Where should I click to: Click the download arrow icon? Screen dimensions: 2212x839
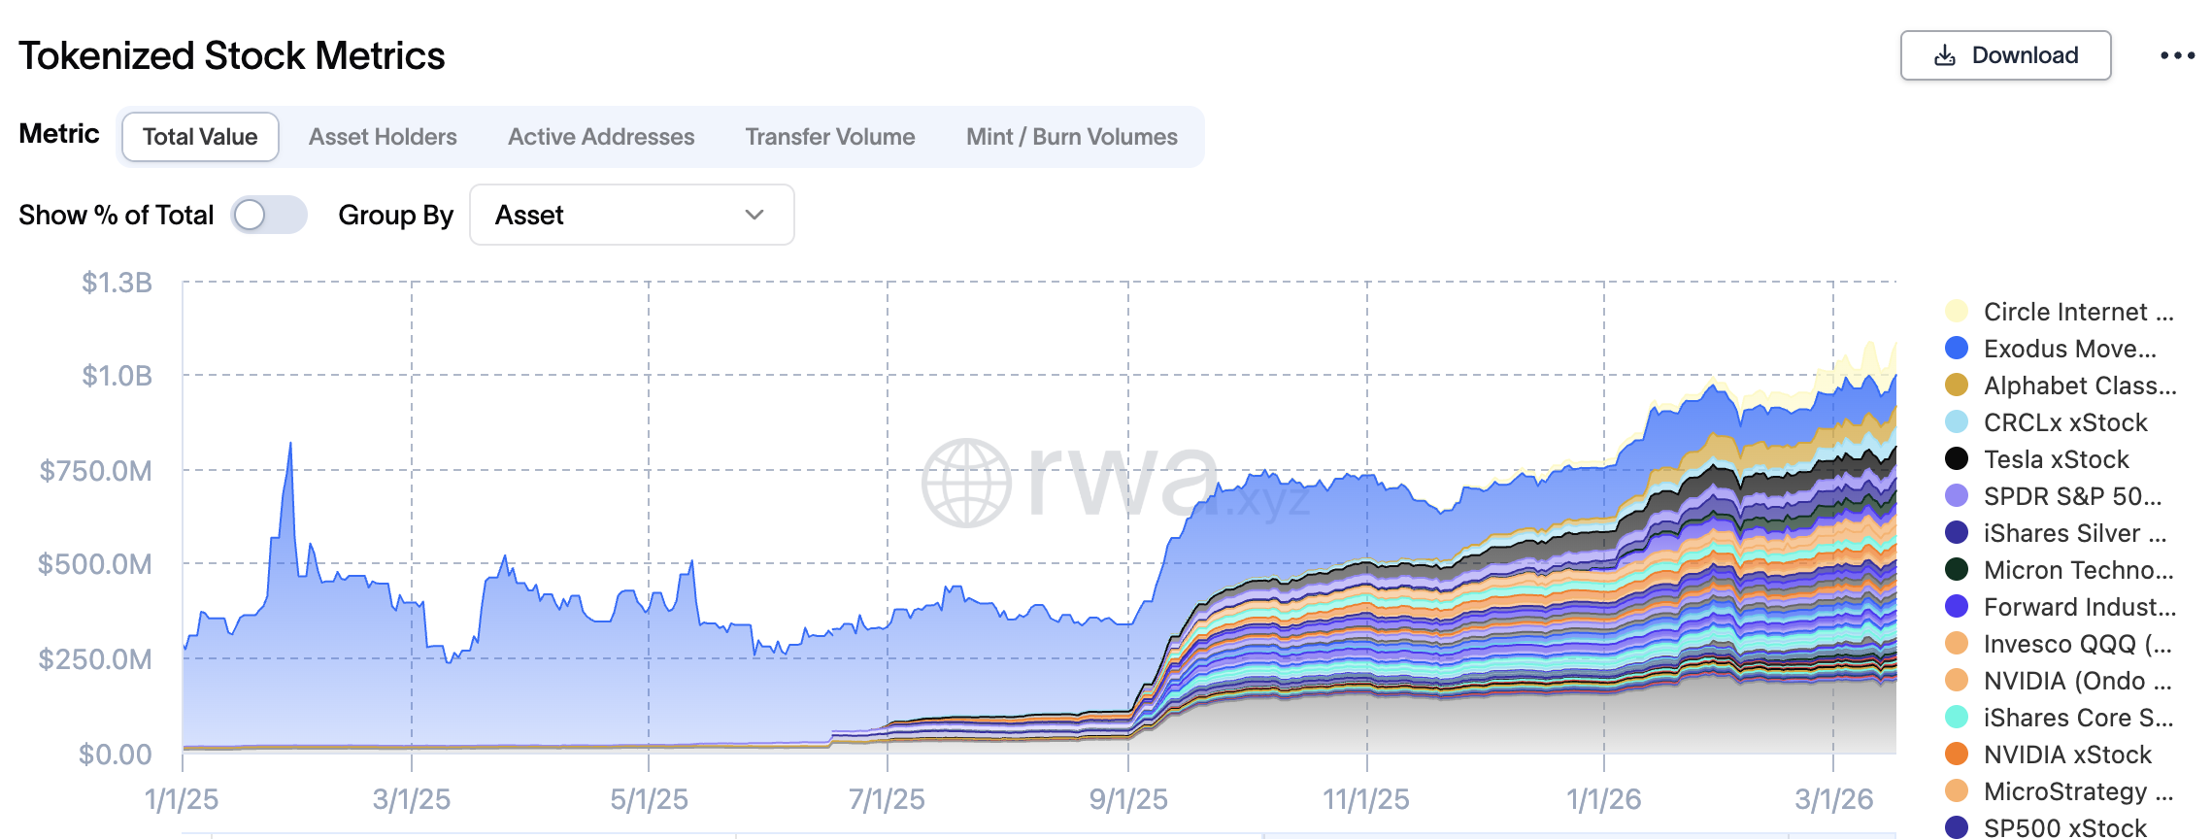point(1945,56)
